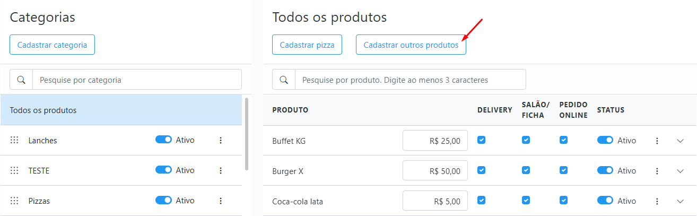Screen dimensions: 697x216
Task: Open the Lanches category three-dot menu
Action: 221,141
